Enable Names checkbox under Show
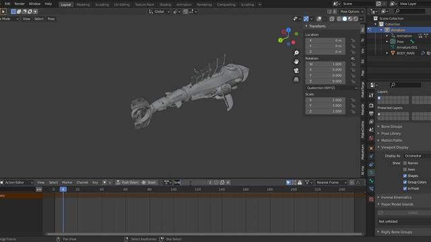 coord(405,163)
